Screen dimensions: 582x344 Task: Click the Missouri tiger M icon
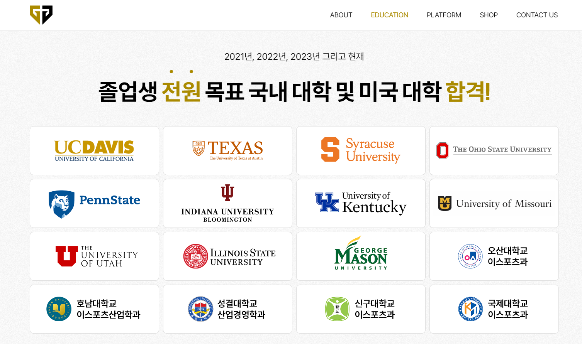point(445,203)
